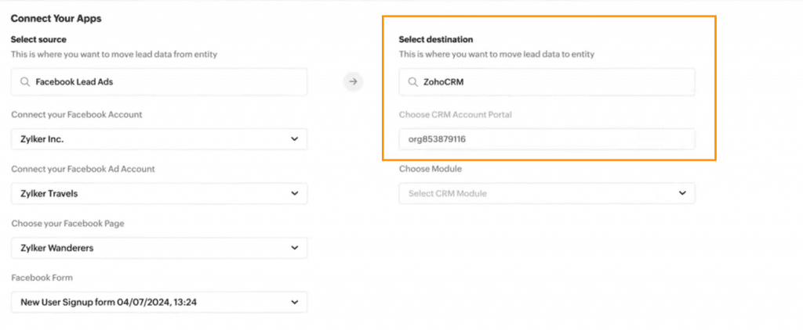The height and width of the screenshot is (330, 803).
Task: Click the search icon in destination field
Action: [412, 82]
